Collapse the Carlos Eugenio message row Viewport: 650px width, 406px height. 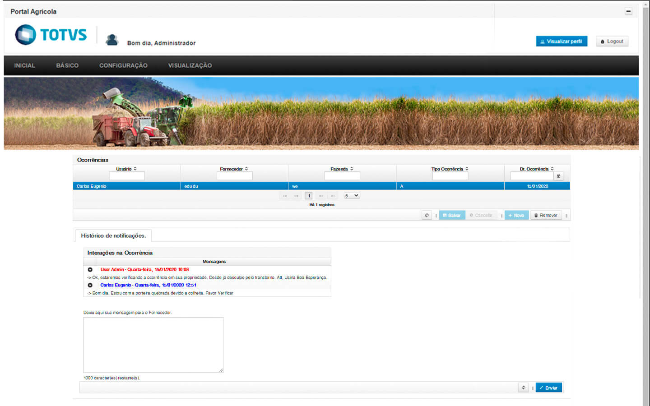pyautogui.click(x=90, y=285)
